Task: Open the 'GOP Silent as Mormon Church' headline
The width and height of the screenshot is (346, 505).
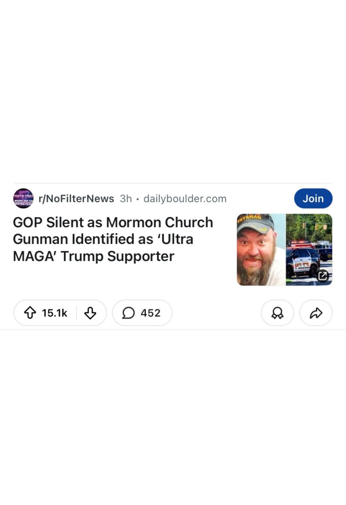Action: tap(113, 222)
